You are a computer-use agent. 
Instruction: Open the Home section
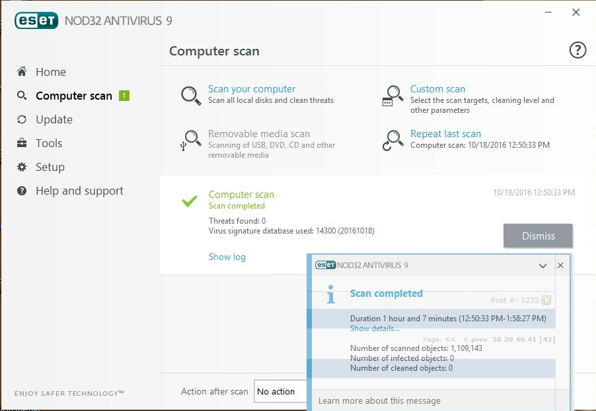point(51,72)
